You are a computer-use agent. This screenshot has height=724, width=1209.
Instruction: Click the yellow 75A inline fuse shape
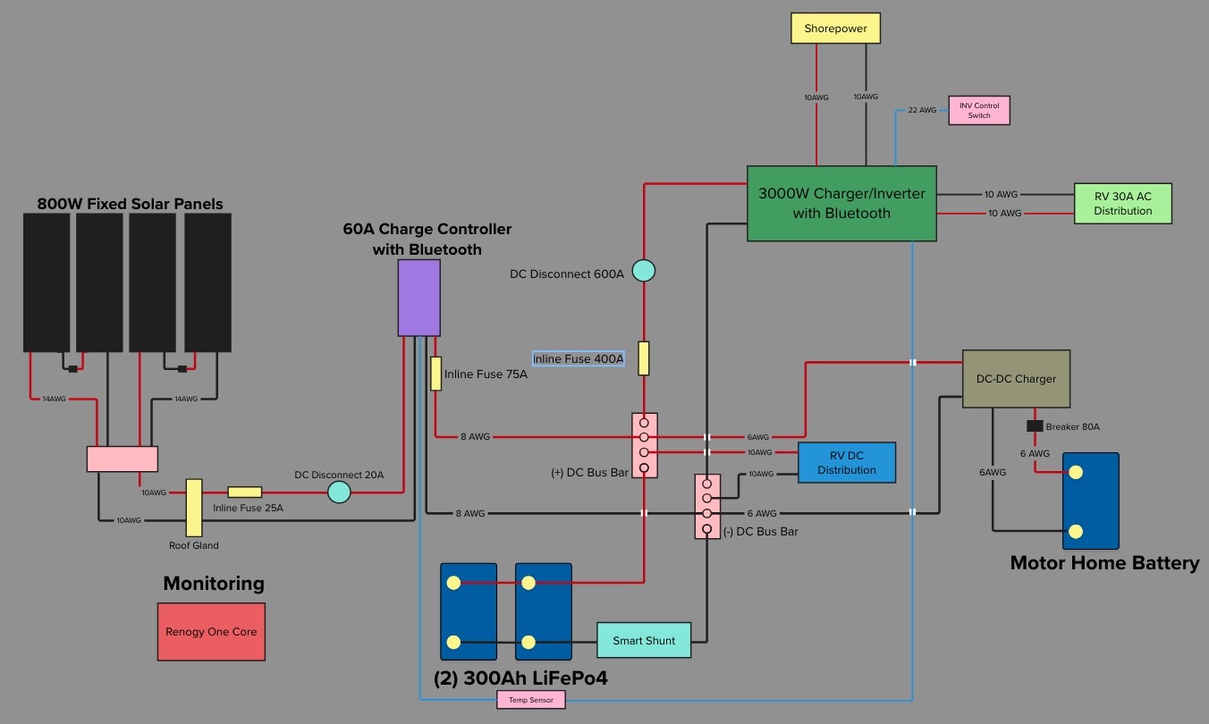436,374
